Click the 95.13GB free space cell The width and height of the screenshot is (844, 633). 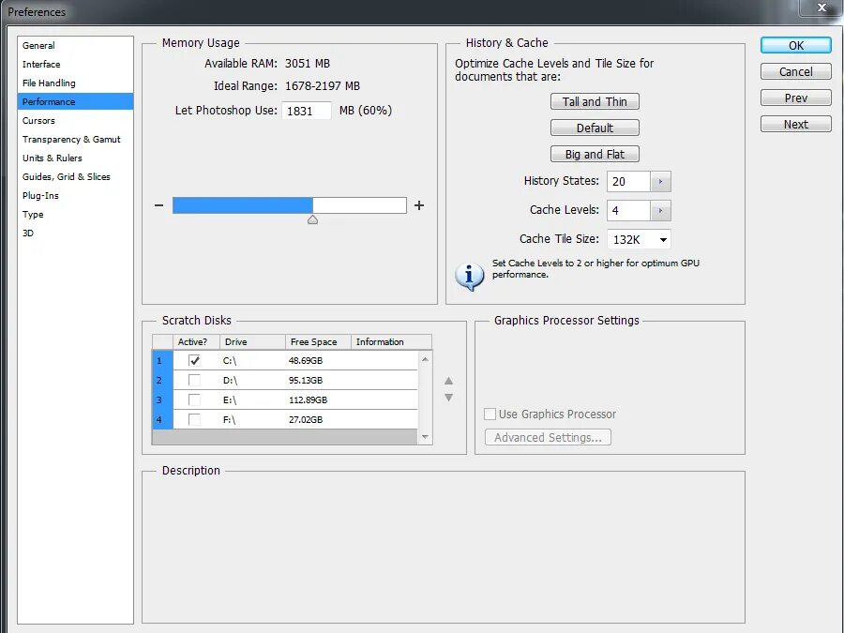(306, 380)
